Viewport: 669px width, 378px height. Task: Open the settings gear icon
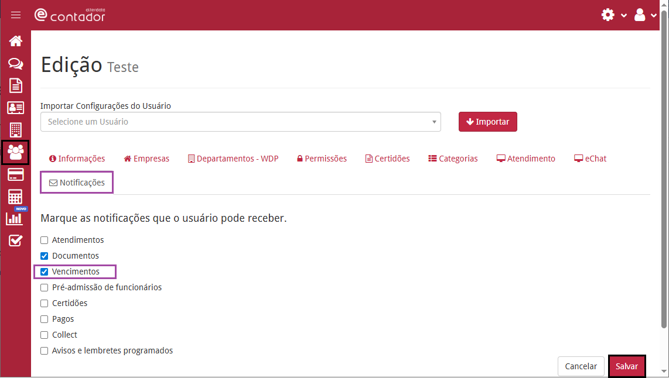tap(607, 15)
